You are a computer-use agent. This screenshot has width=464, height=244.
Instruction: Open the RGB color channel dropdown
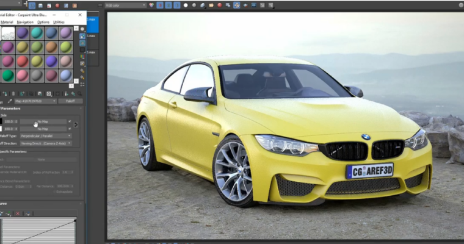tap(126, 5)
